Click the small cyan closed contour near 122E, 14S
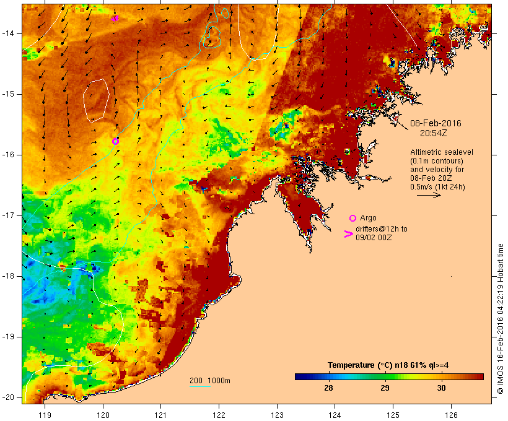The height and width of the screenshot is (421, 508). [212, 37]
